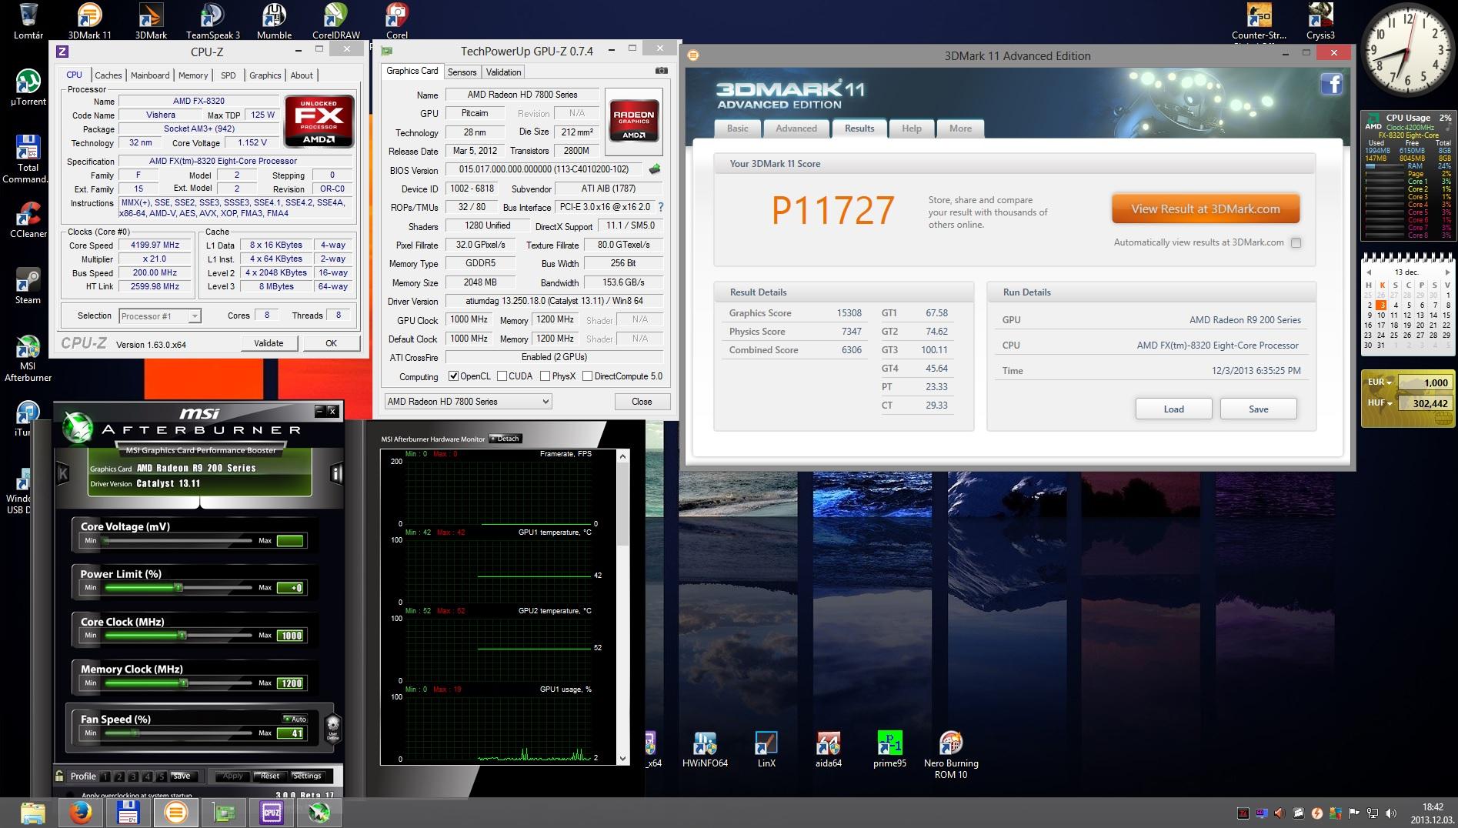Click the Memory Clock slider in Afterburner
This screenshot has width=1458, height=828.
pyautogui.click(x=178, y=683)
